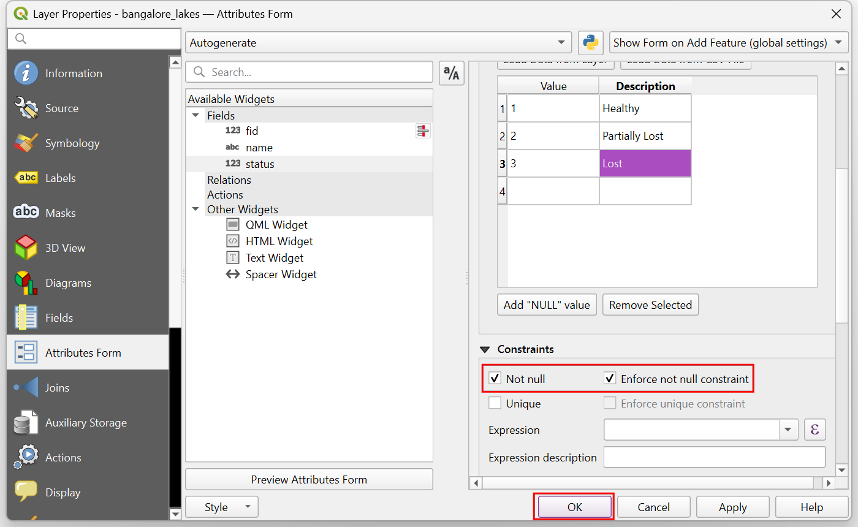Click the Remove Selected button
Screen dimensions: 858x527
coord(650,305)
